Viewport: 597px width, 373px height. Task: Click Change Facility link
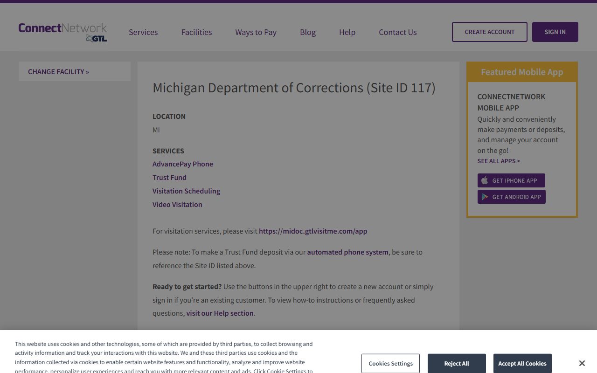pyautogui.click(x=58, y=71)
